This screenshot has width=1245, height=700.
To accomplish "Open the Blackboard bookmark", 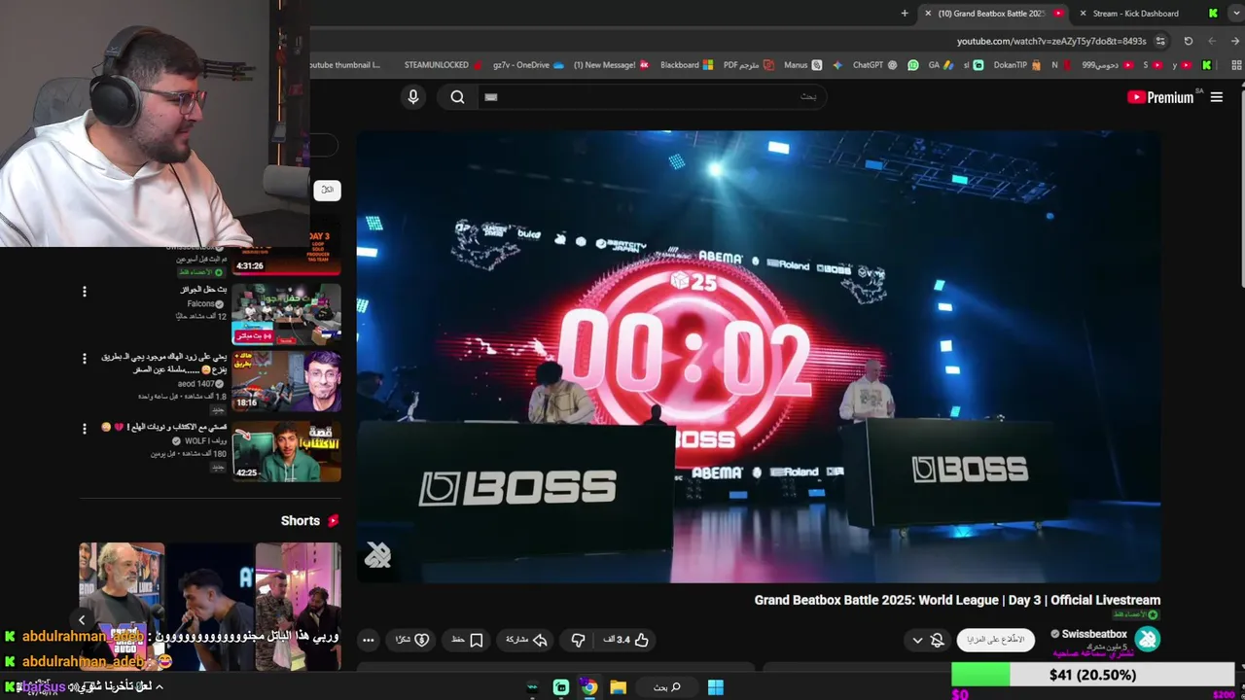I will click(x=687, y=65).
